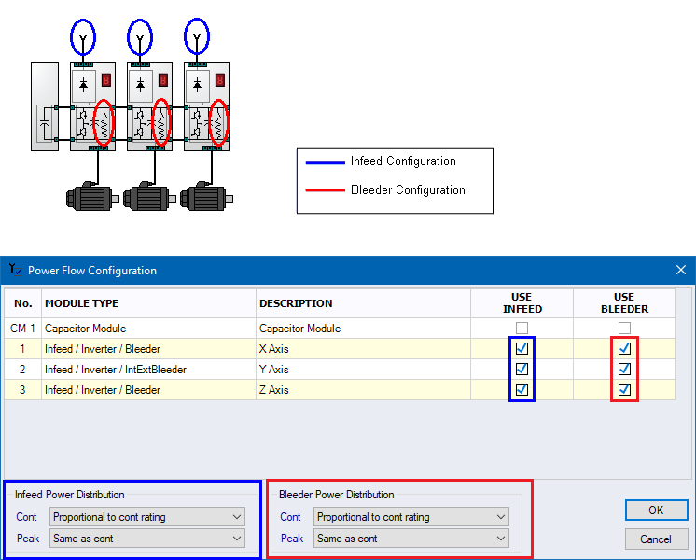This screenshot has width=696, height=560.
Task: Click the leftmost infeed Y symbol
Action: [x=83, y=38]
